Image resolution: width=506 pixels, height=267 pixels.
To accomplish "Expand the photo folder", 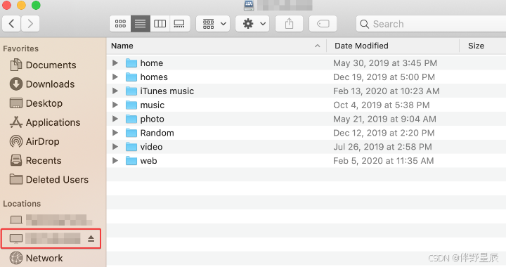I will click(x=115, y=119).
